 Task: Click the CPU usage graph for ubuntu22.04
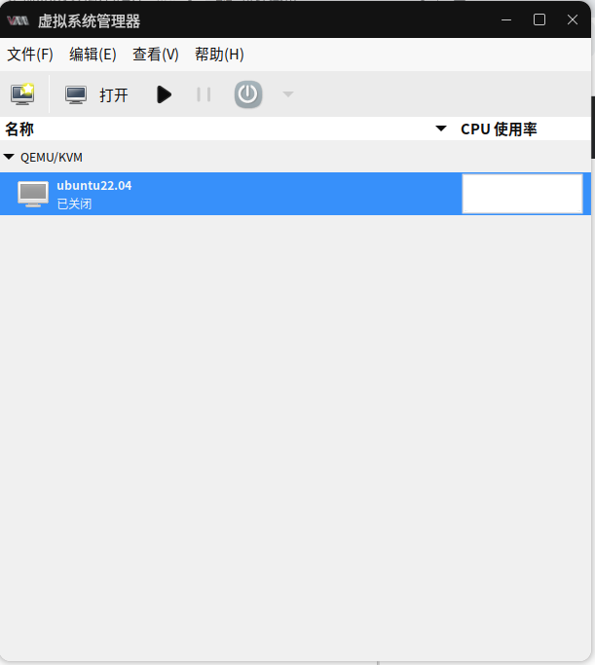[522, 194]
